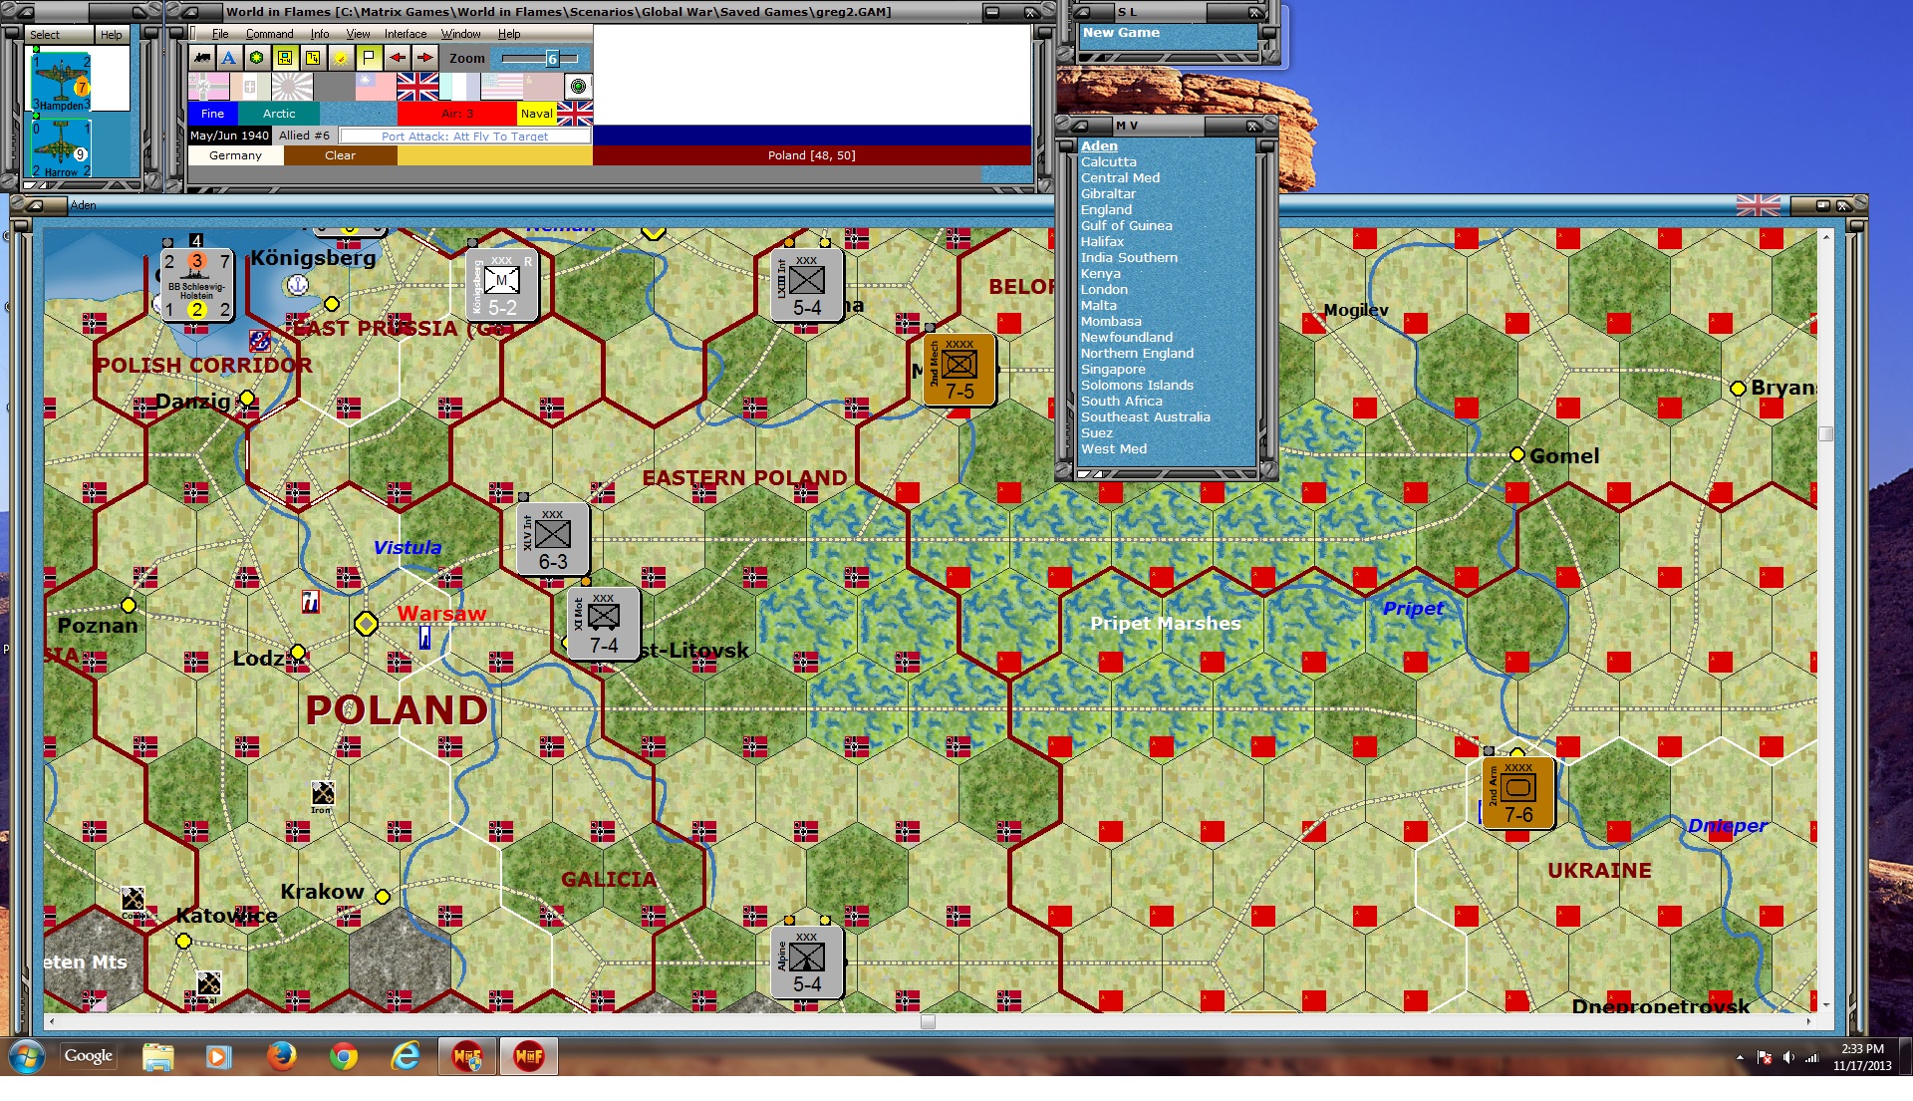This screenshot has width=1913, height=1101.
Task: Adjust the Zoom slider handle
Action: pyautogui.click(x=552, y=59)
